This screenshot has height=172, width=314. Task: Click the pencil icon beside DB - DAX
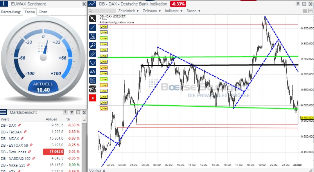point(19,125)
